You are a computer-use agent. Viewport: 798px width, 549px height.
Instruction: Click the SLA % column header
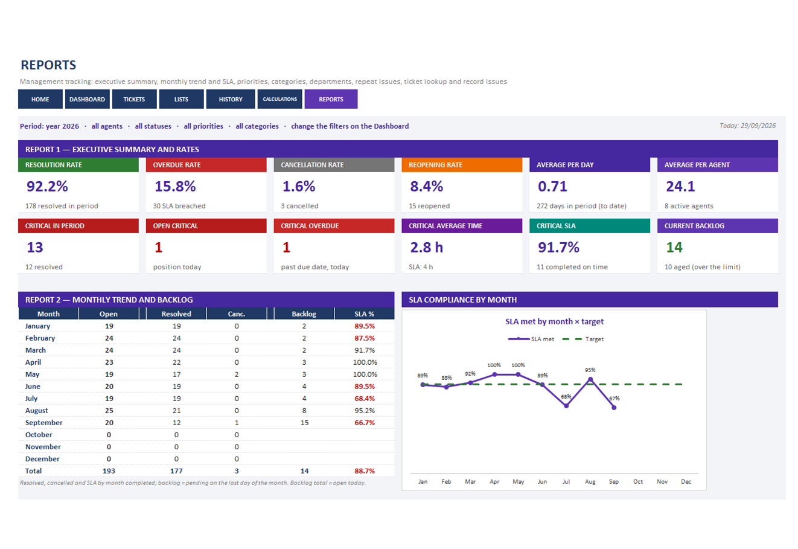click(364, 313)
